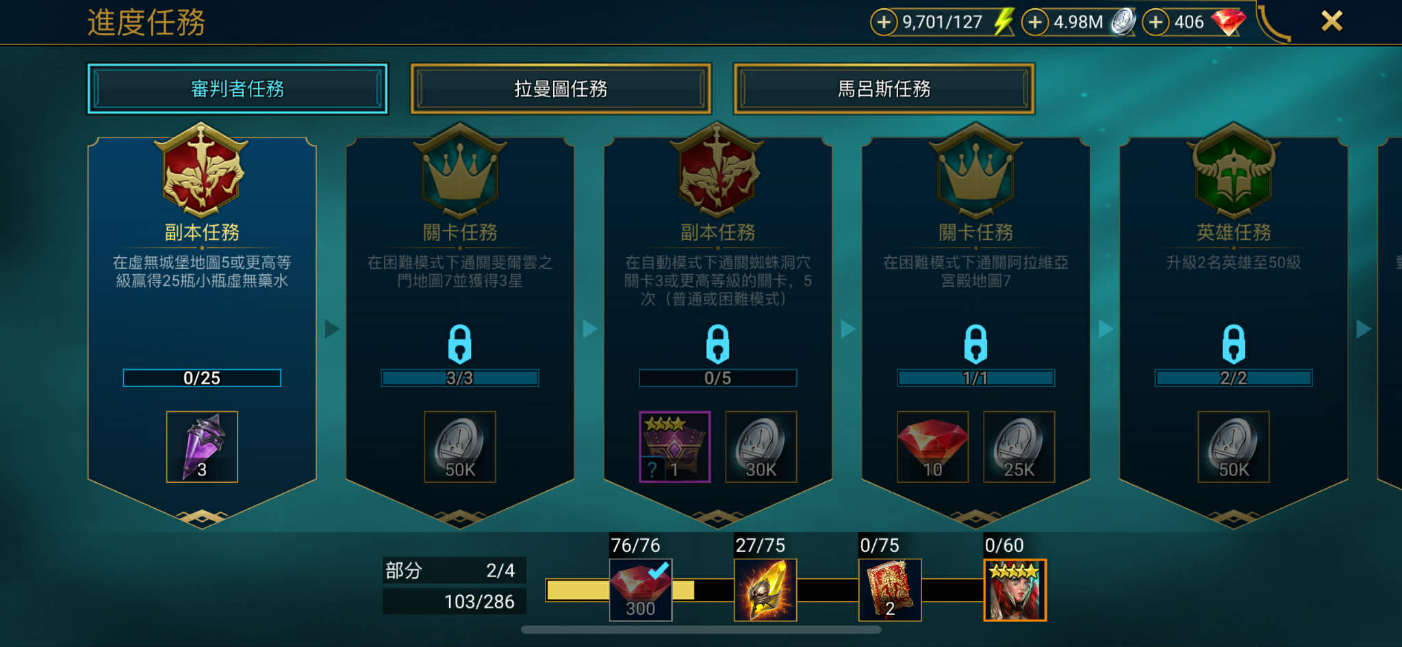Tap the 10 gems reward icon
The image size is (1402, 647).
point(932,447)
